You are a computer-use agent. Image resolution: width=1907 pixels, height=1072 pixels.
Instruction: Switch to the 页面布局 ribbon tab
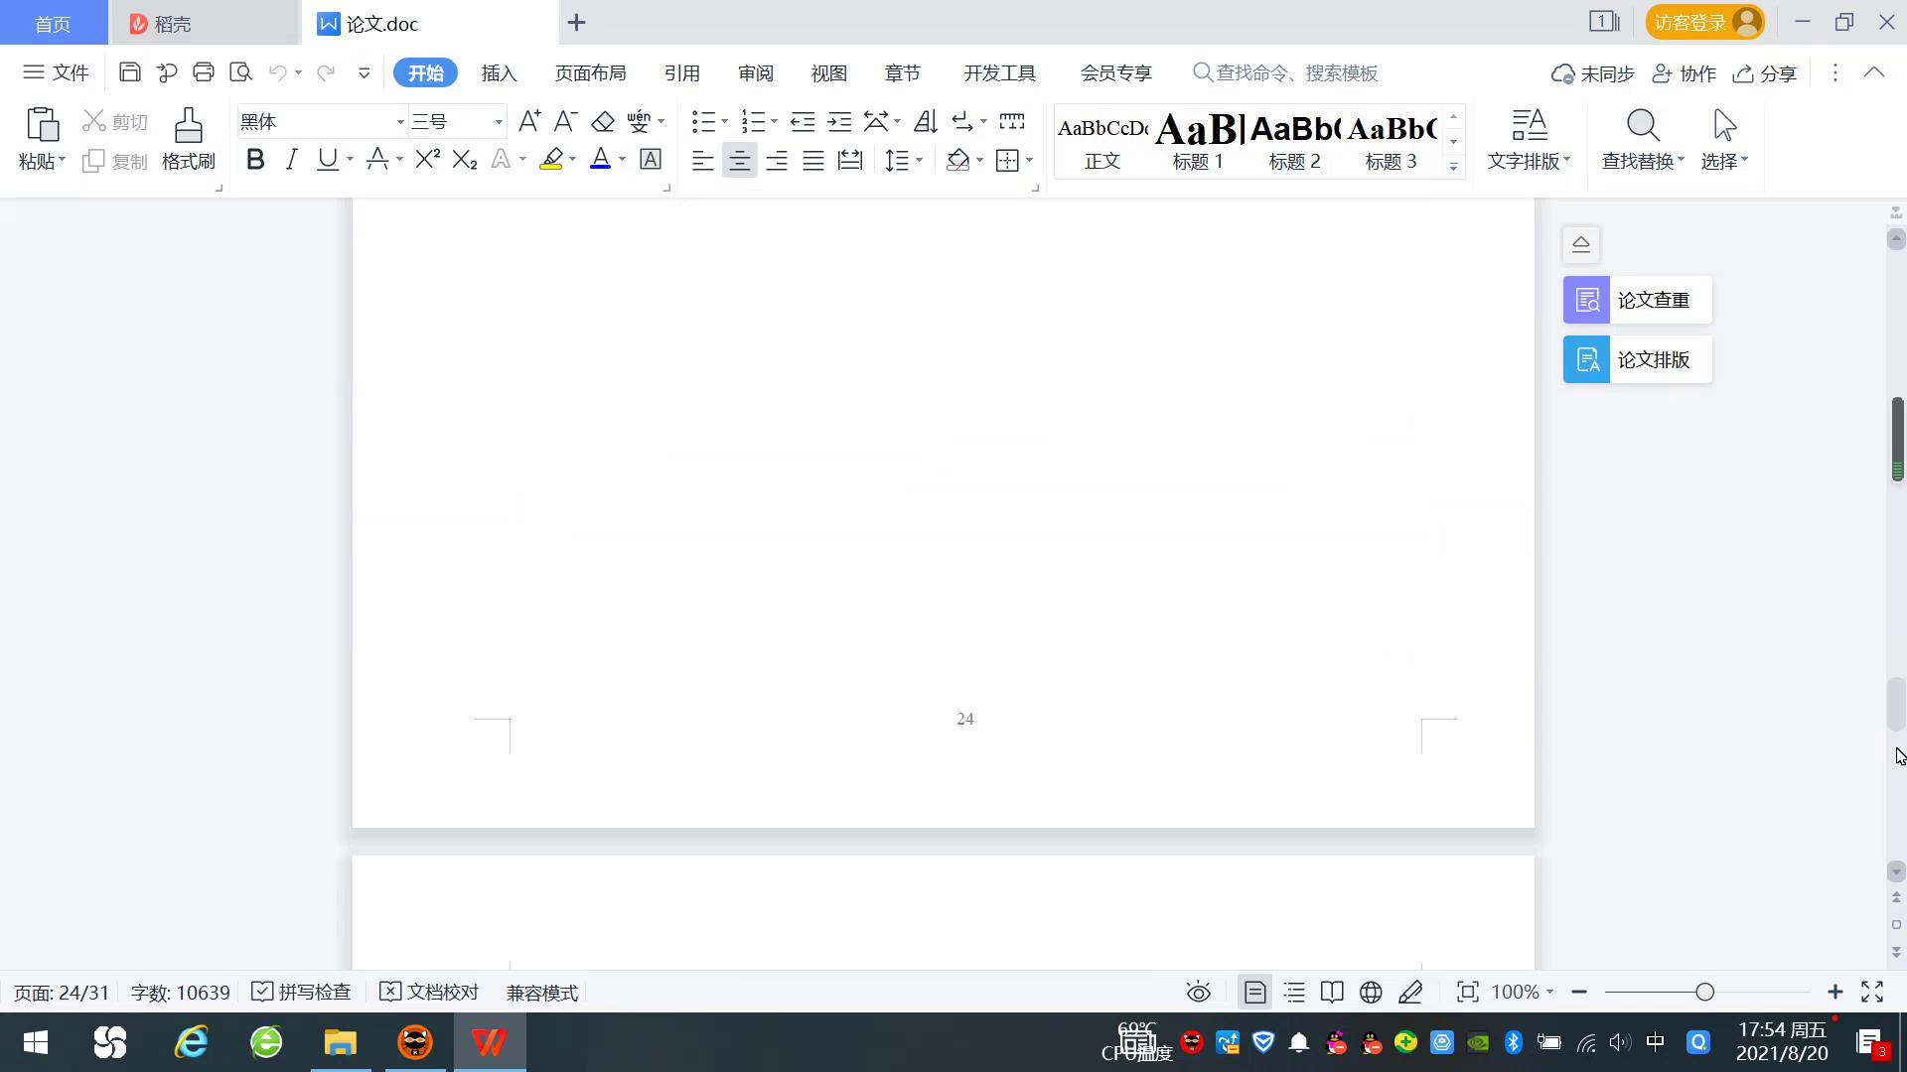(x=590, y=73)
